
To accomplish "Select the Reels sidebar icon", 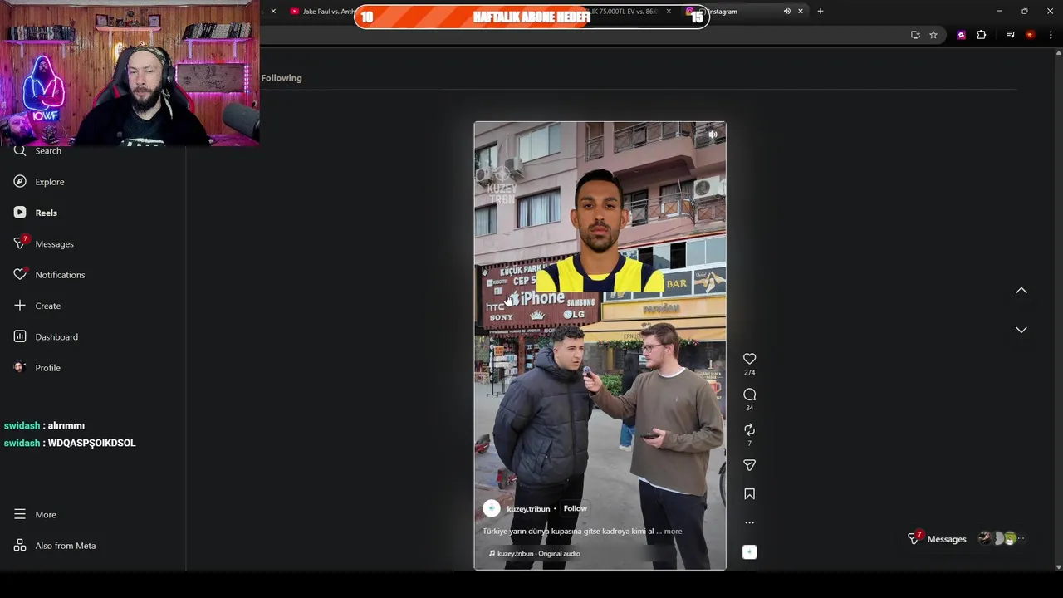I will pyautogui.click(x=20, y=213).
